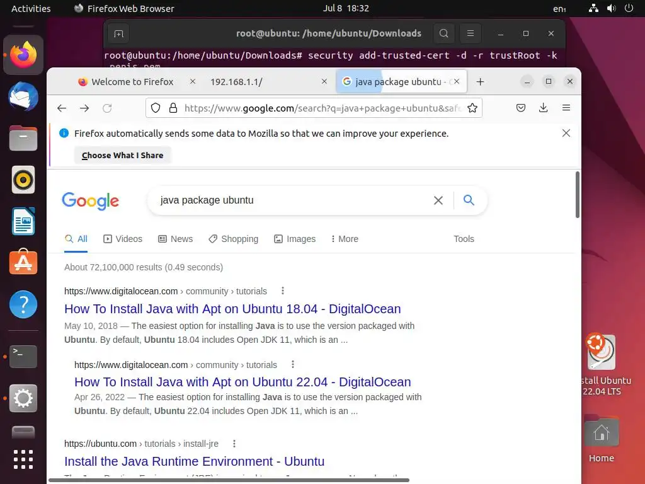Image resolution: width=645 pixels, height=484 pixels.
Task: Open Rhythmbox from the dock
Action: point(23,180)
